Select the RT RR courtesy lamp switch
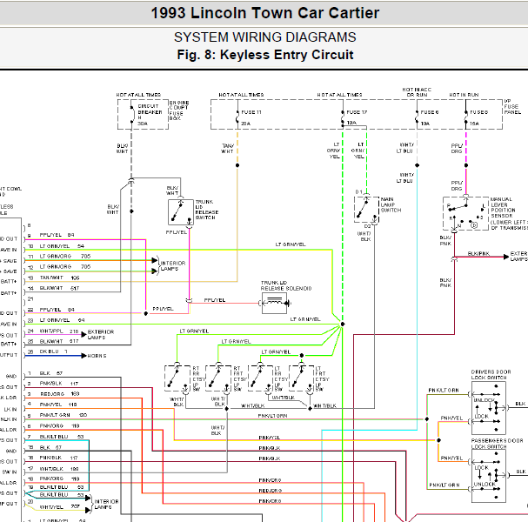Image resolution: width=528 pixels, height=522 pixels. pyautogui.click(x=177, y=378)
